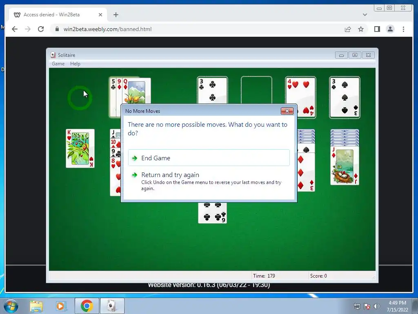Open the Windows Start menu
The image size is (418, 314).
click(11, 306)
